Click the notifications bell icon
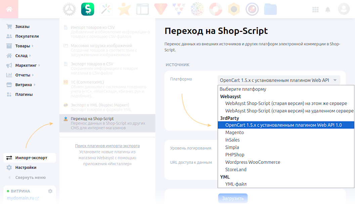The width and height of the screenshot is (355, 206). pyautogui.click(x=328, y=9)
